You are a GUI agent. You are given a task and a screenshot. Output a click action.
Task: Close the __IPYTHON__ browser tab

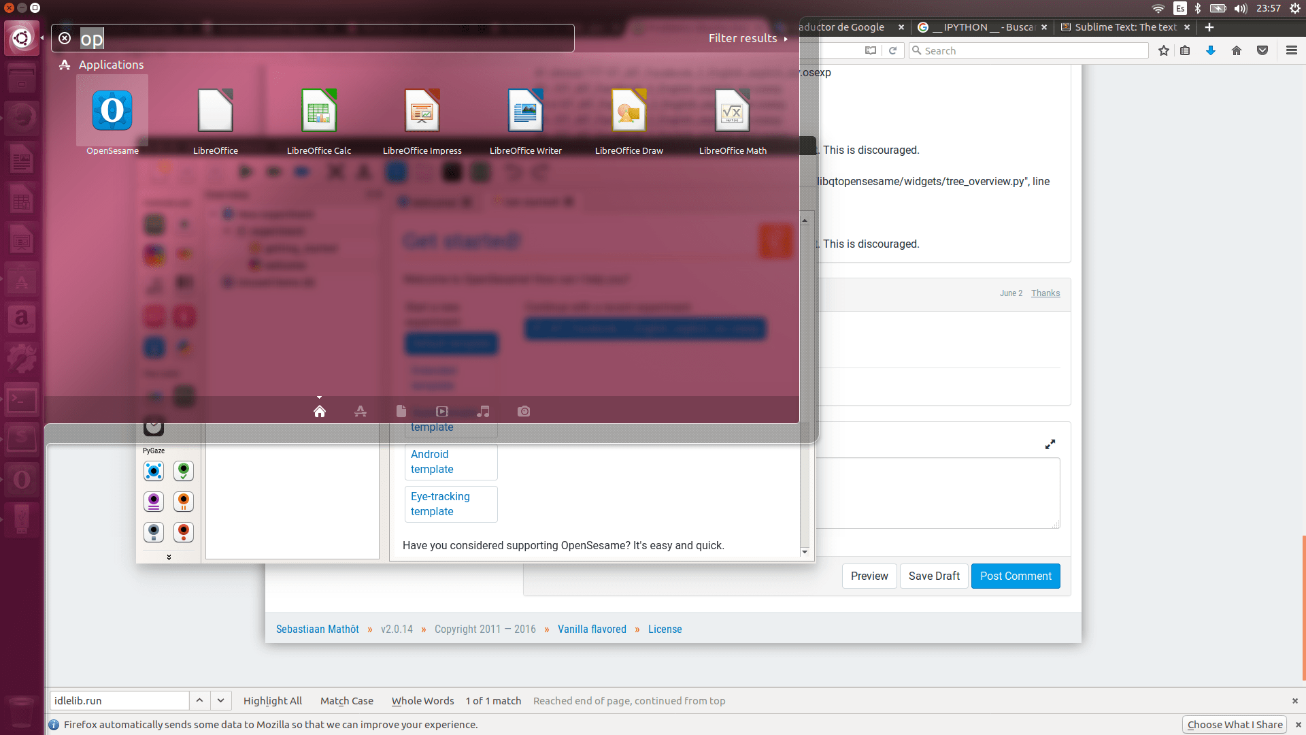(x=1044, y=27)
